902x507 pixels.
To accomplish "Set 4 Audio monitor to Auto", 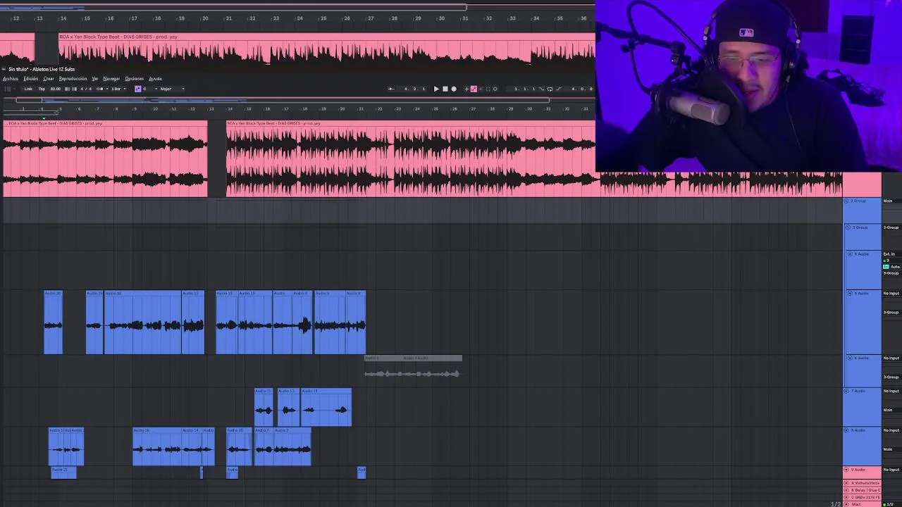I will click(895, 267).
